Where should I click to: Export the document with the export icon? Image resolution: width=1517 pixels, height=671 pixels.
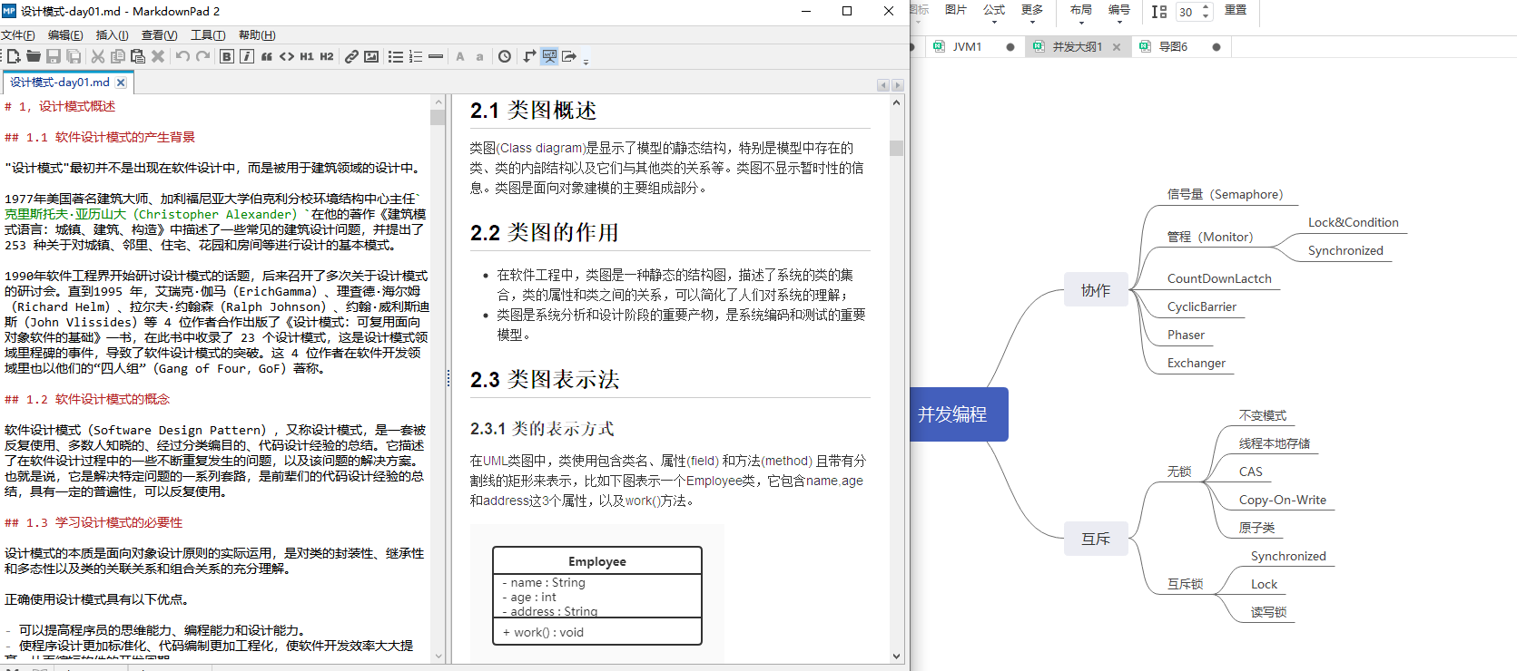coord(569,56)
